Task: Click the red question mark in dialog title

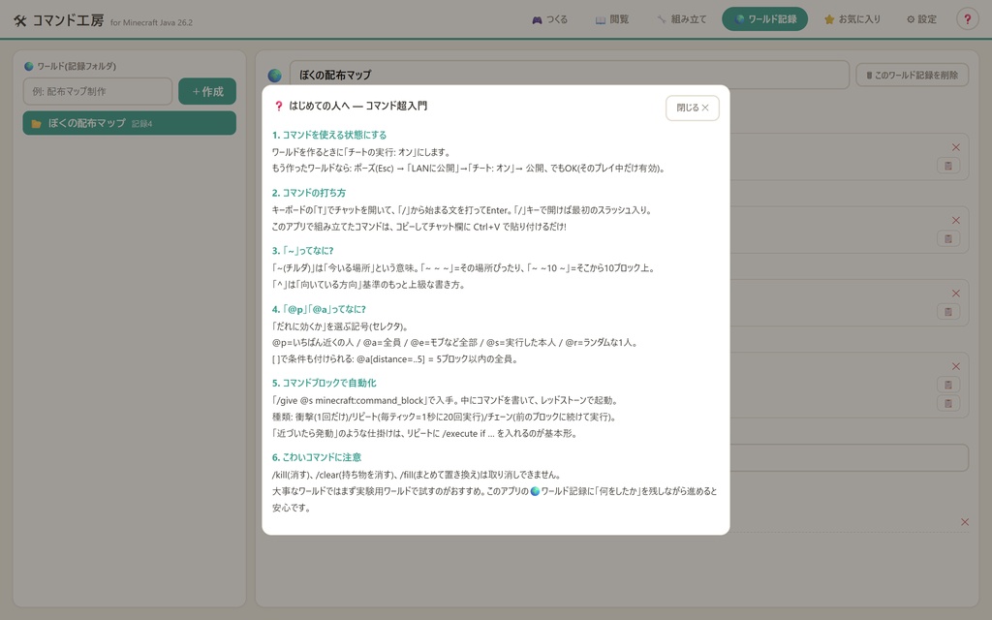Action: pos(278,106)
